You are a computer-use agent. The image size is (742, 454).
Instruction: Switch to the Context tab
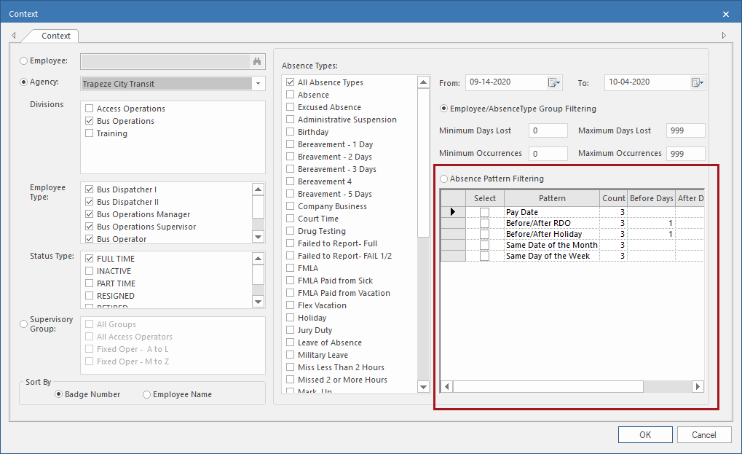point(55,36)
